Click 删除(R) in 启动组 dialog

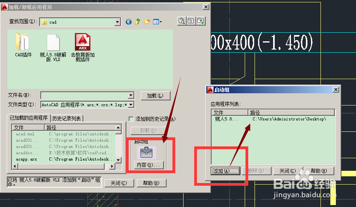click(257, 171)
